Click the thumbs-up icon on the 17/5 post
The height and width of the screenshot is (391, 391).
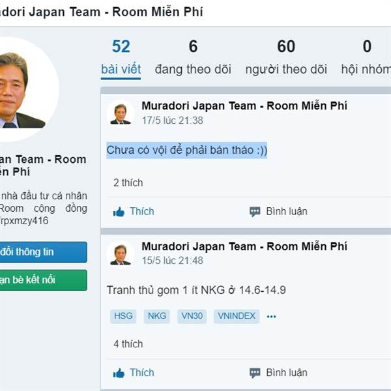119,212
